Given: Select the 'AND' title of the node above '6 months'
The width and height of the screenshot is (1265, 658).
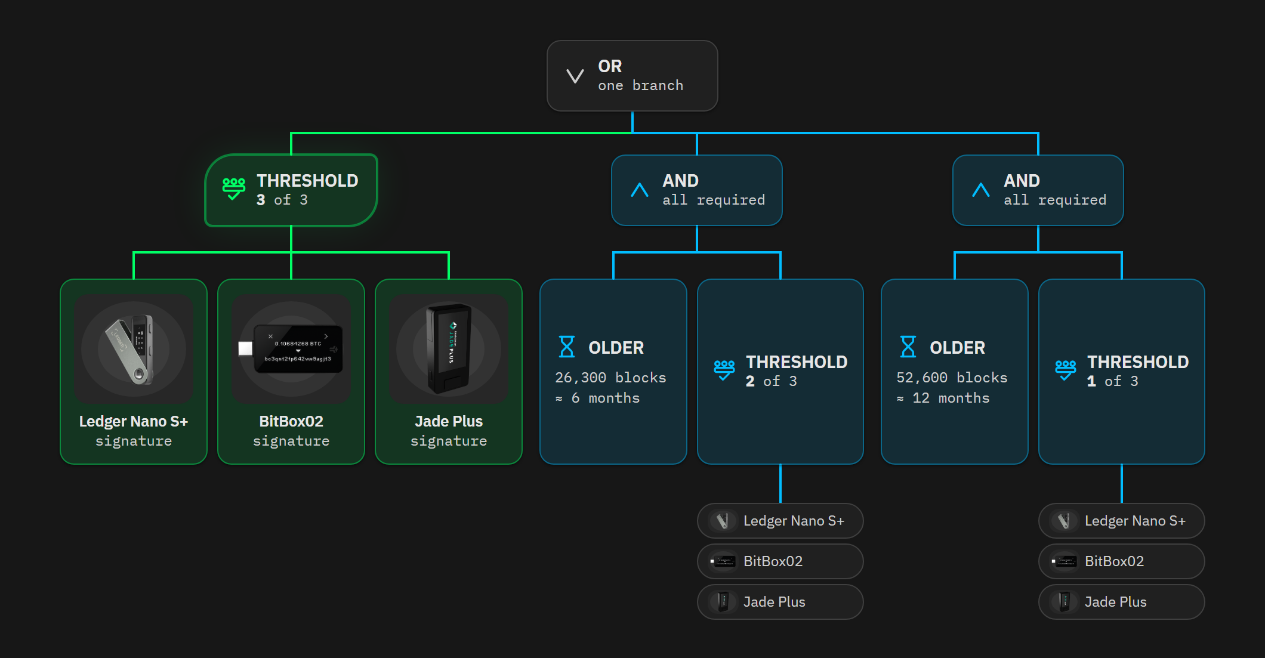Looking at the screenshot, I should (680, 181).
